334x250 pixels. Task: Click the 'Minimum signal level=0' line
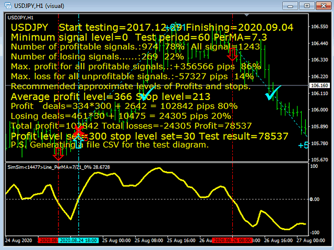(x=139, y=37)
